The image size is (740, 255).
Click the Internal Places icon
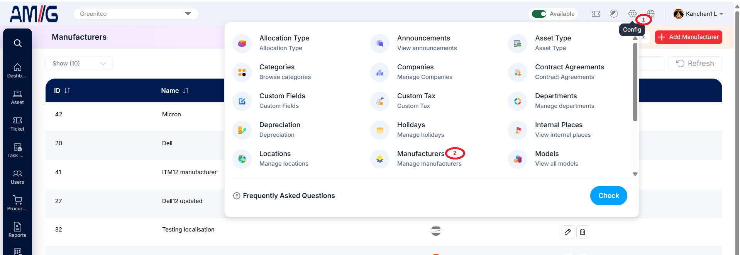pos(518,130)
